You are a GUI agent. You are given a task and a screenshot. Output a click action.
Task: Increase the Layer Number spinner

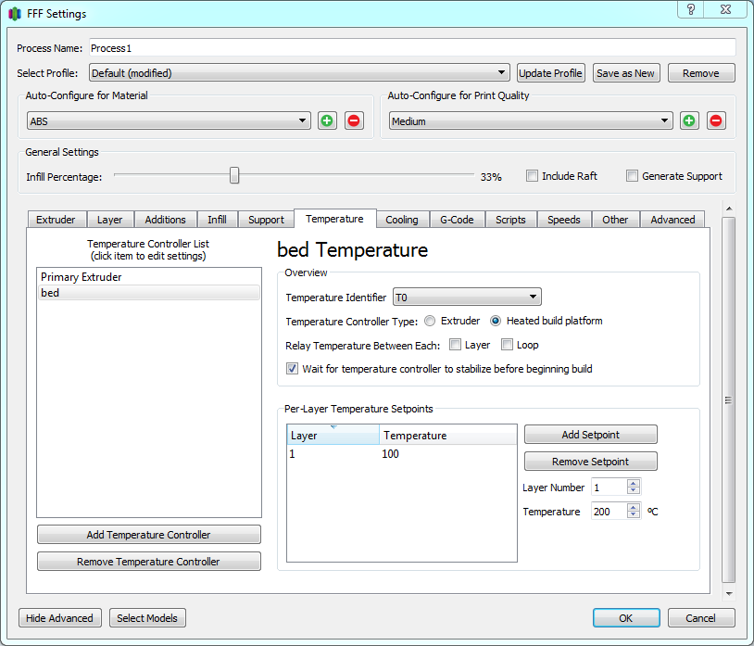[x=634, y=484]
